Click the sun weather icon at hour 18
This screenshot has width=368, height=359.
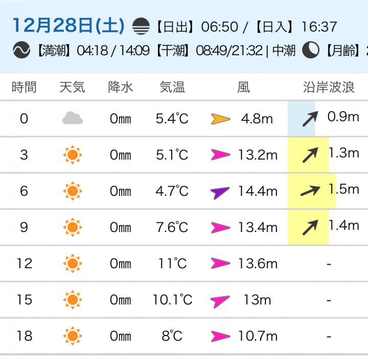pyautogui.click(x=72, y=336)
